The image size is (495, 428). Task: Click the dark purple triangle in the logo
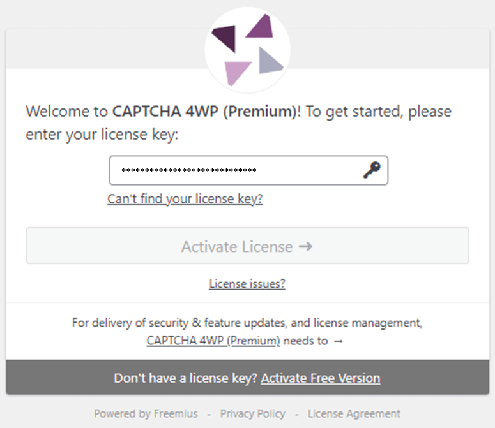click(225, 37)
